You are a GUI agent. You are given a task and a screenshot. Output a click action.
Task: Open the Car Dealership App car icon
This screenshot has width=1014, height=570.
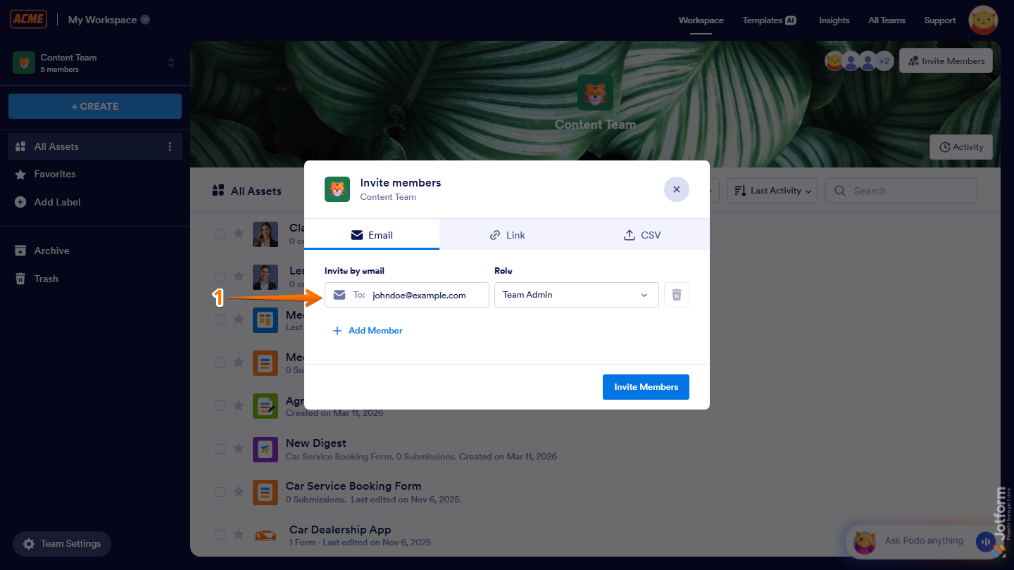[x=265, y=536]
